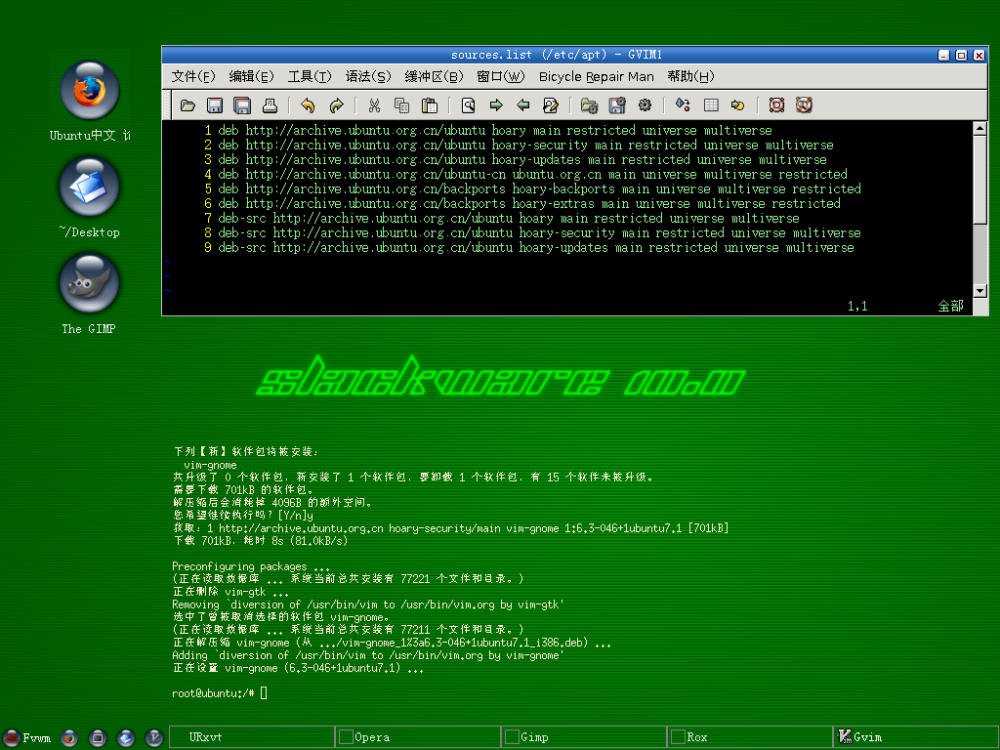1000x750 pixels.
Task: Open the 缓冲区(B) menu
Action: pyautogui.click(x=434, y=76)
